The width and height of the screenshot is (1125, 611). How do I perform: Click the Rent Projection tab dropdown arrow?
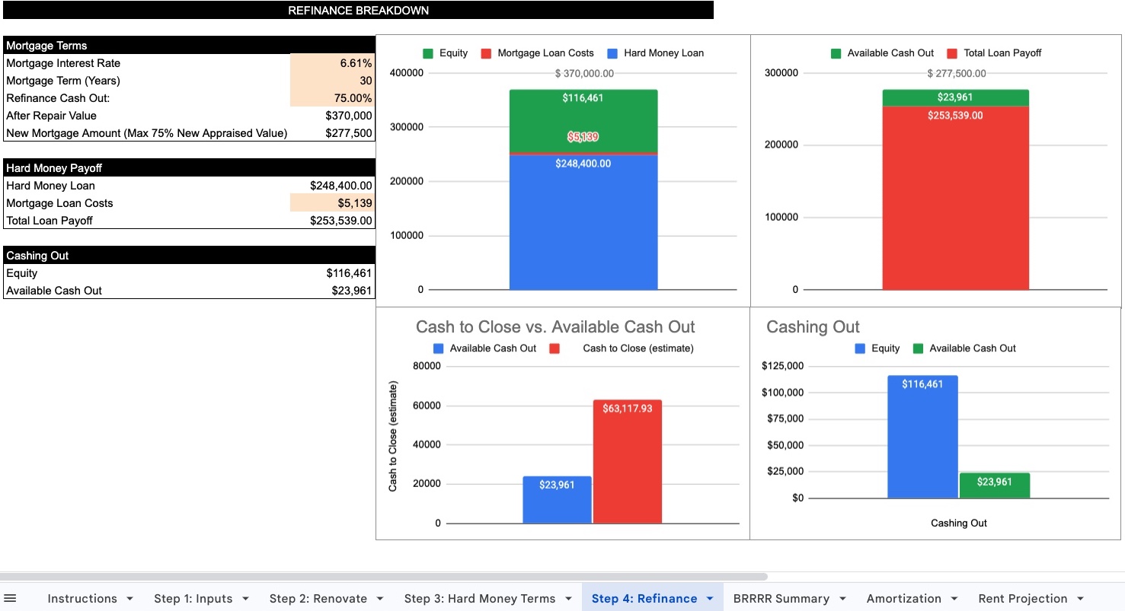point(1080,599)
